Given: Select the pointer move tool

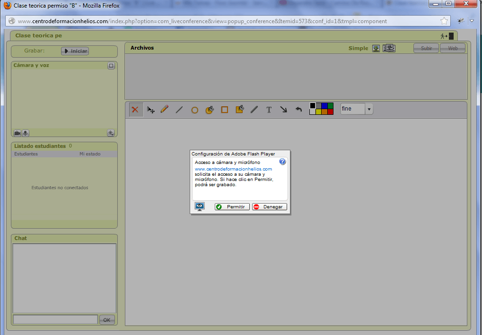Looking at the screenshot, I should coord(150,110).
